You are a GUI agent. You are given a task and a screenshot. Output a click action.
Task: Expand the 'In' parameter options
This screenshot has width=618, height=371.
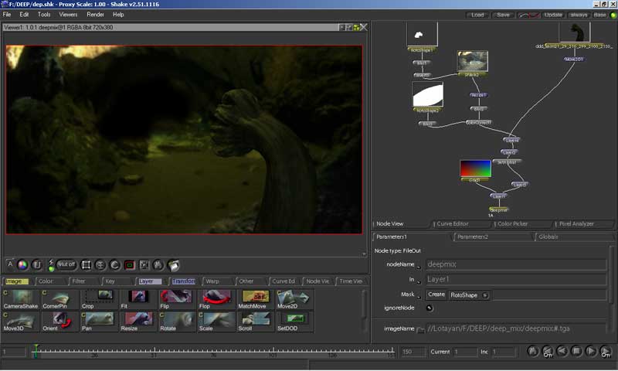[419, 282]
